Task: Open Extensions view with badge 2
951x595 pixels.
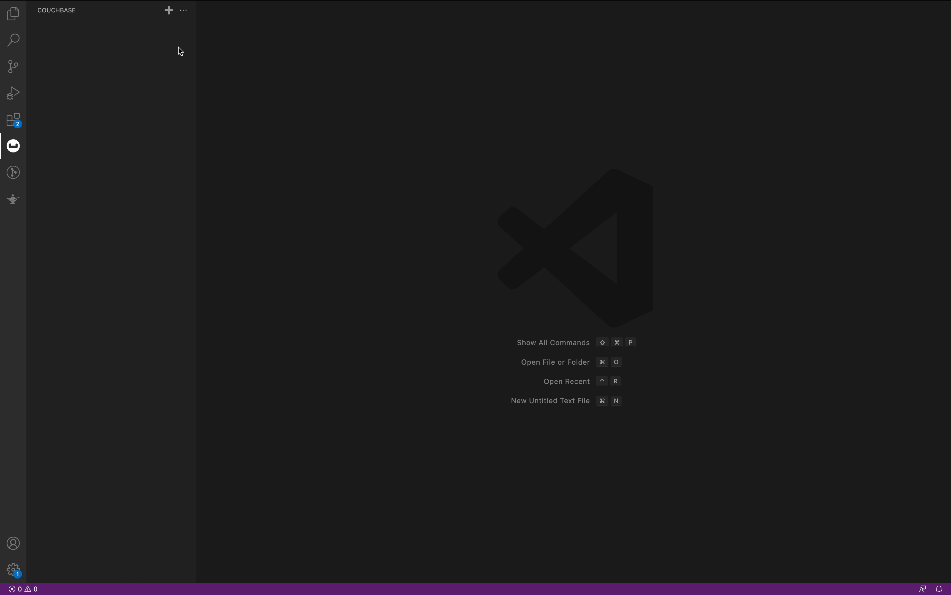Action: pos(13,120)
